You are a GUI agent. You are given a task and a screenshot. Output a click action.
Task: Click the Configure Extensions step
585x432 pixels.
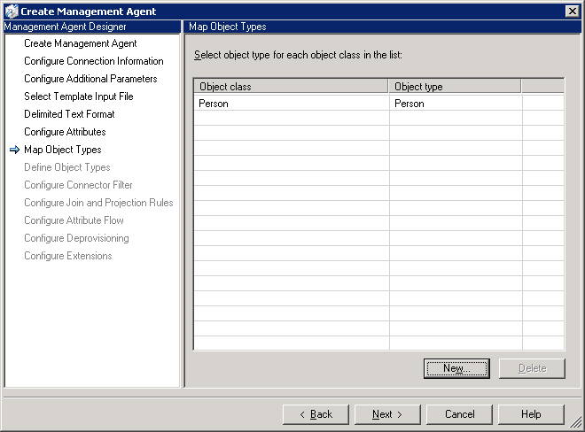[x=68, y=256]
